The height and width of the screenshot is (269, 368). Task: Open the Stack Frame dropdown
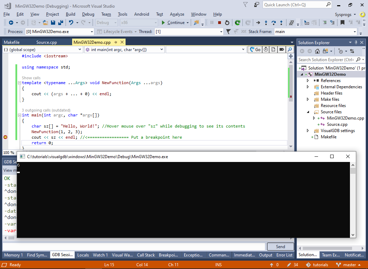click(x=354, y=32)
